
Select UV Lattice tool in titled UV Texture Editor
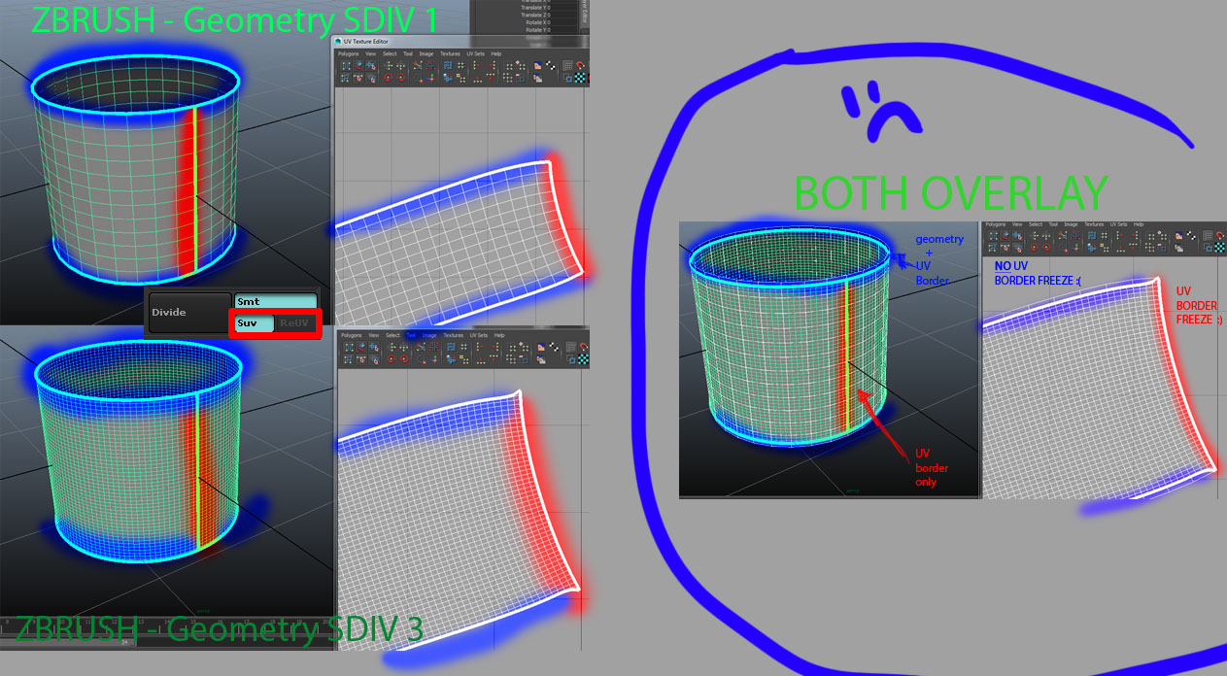click(346, 66)
